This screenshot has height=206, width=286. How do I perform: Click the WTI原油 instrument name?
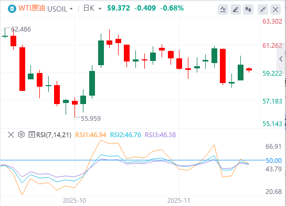tap(31, 8)
